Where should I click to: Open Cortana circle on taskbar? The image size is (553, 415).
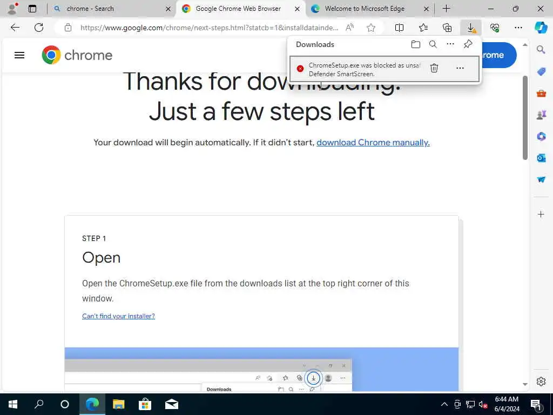pyautogui.click(x=65, y=404)
